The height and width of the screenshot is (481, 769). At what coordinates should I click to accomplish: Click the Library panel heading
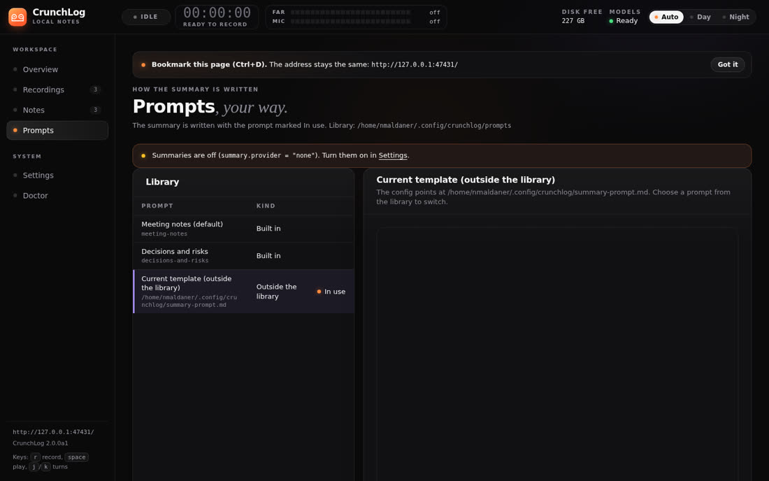point(162,182)
